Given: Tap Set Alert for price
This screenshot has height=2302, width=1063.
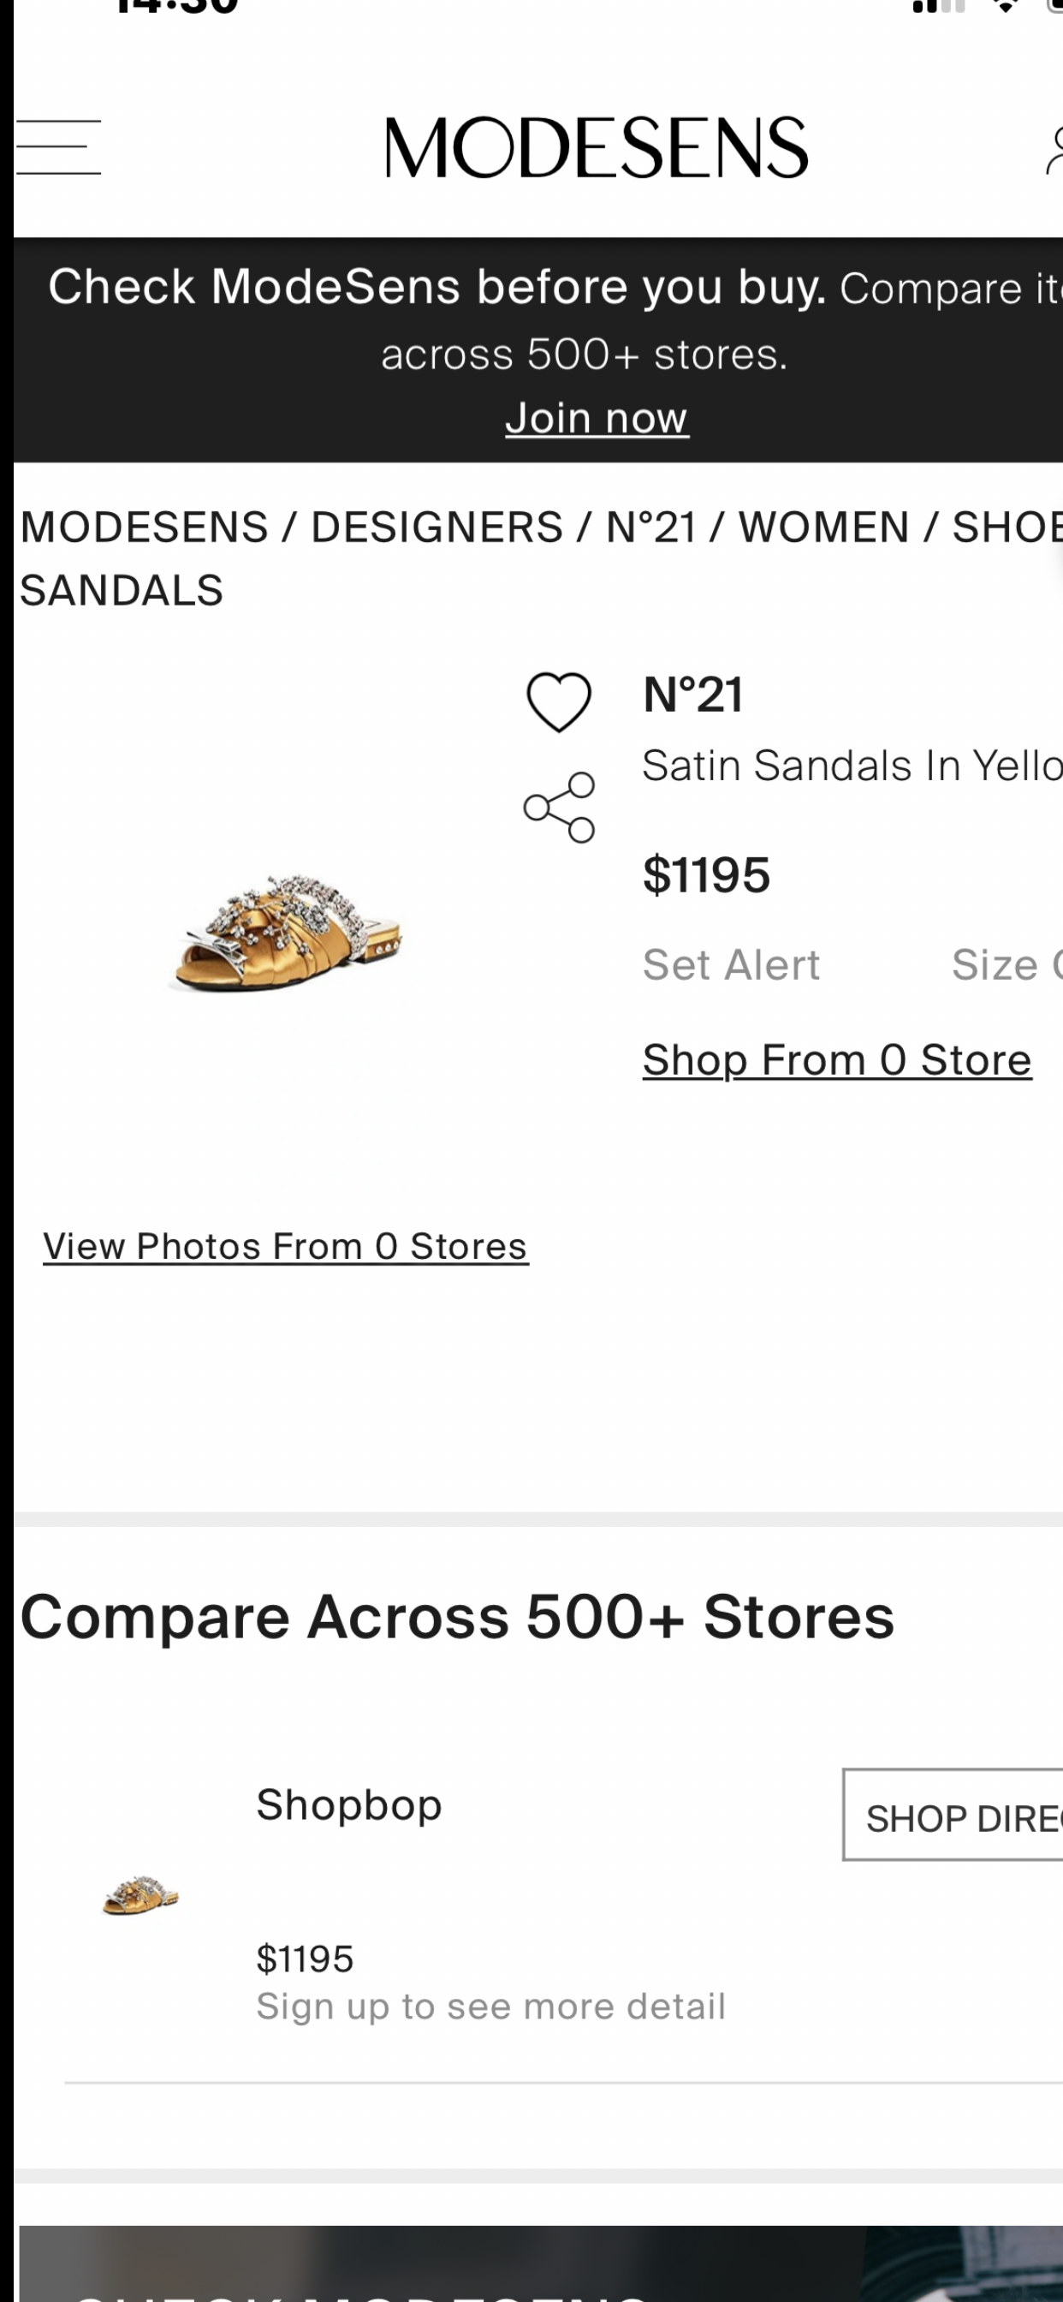Looking at the screenshot, I should pos(731,965).
